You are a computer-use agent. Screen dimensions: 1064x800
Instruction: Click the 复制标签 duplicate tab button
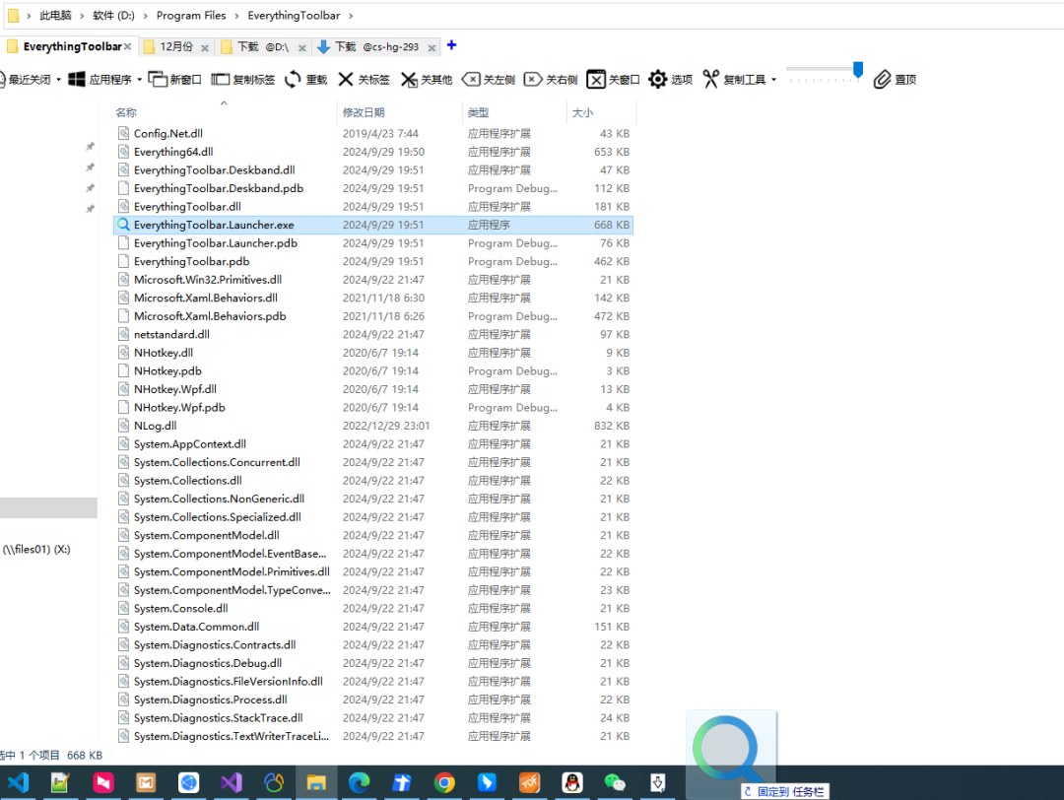coord(243,80)
